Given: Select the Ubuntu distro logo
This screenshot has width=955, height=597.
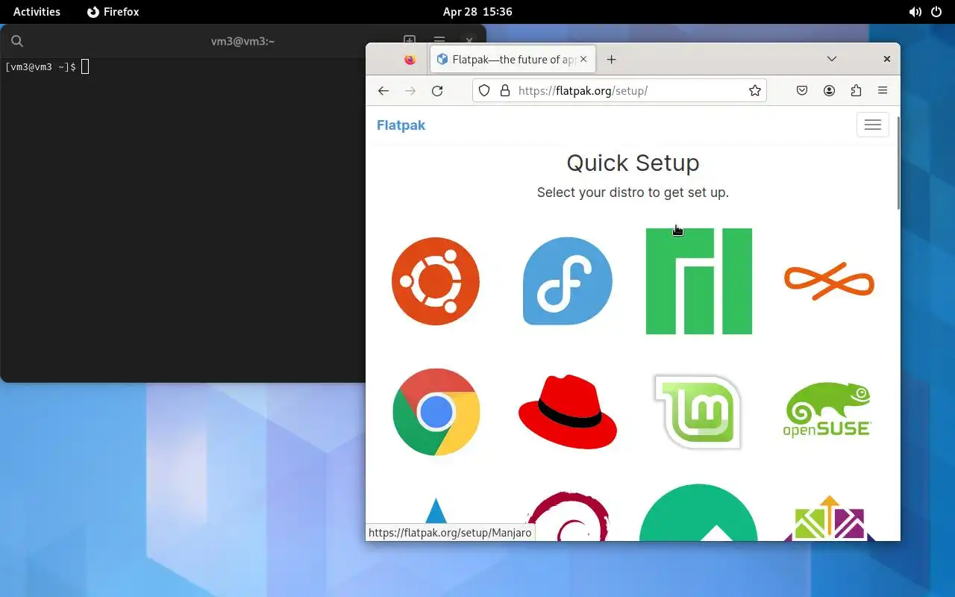Looking at the screenshot, I should [436, 281].
